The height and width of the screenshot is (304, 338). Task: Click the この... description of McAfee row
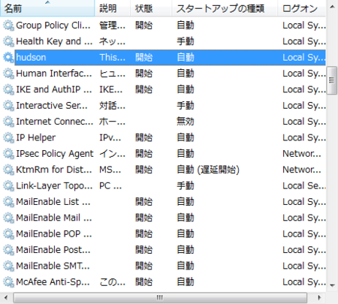tap(113, 281)
